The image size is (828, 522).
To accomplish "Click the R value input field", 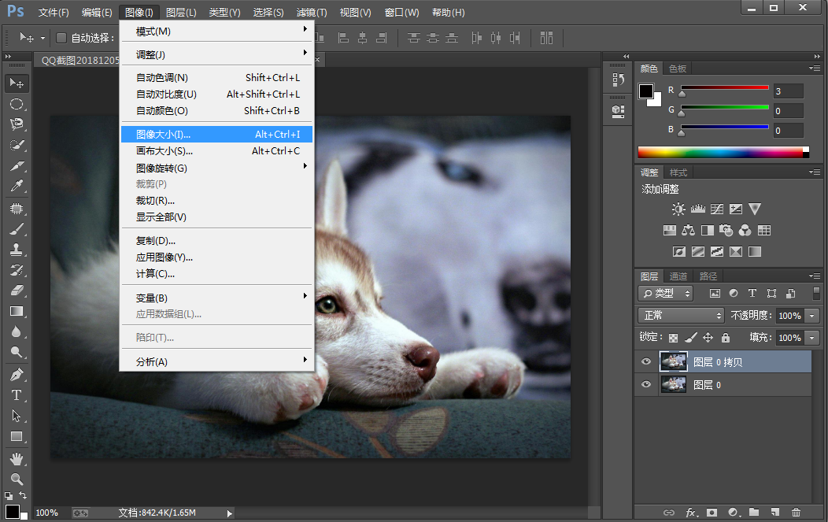I will [788, 91].
